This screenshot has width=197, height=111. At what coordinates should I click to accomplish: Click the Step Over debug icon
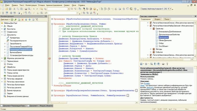105,9
